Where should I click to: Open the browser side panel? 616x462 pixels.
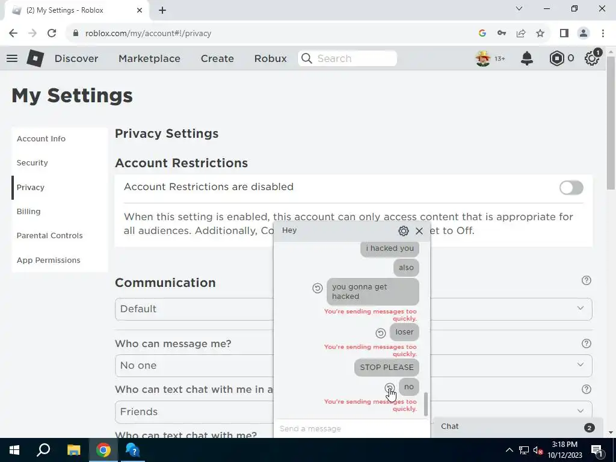point(564,34)
